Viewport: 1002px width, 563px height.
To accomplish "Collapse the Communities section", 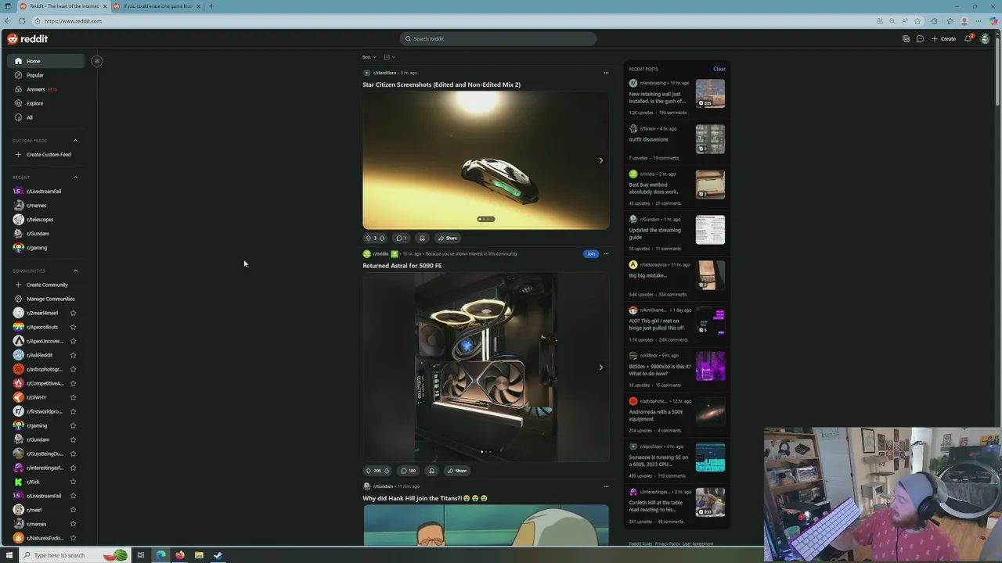I will click(75, 271).
